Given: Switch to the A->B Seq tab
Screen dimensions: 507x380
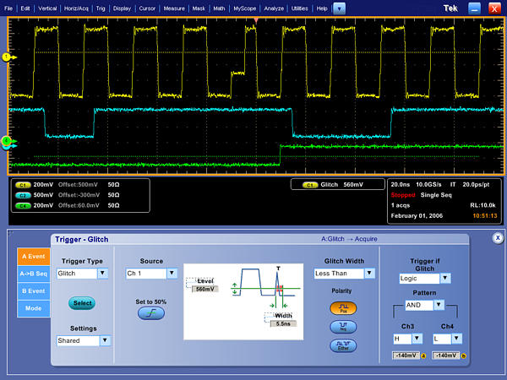Looking at the screenshot, I should click(x=33, y=273).
